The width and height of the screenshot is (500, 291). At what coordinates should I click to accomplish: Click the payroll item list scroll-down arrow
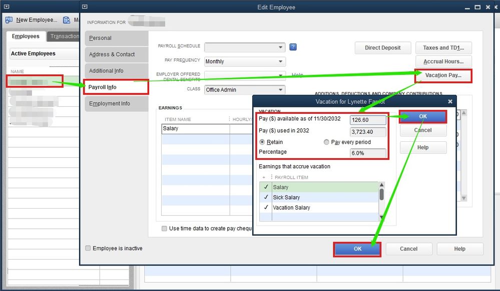[x=381, y=217]
